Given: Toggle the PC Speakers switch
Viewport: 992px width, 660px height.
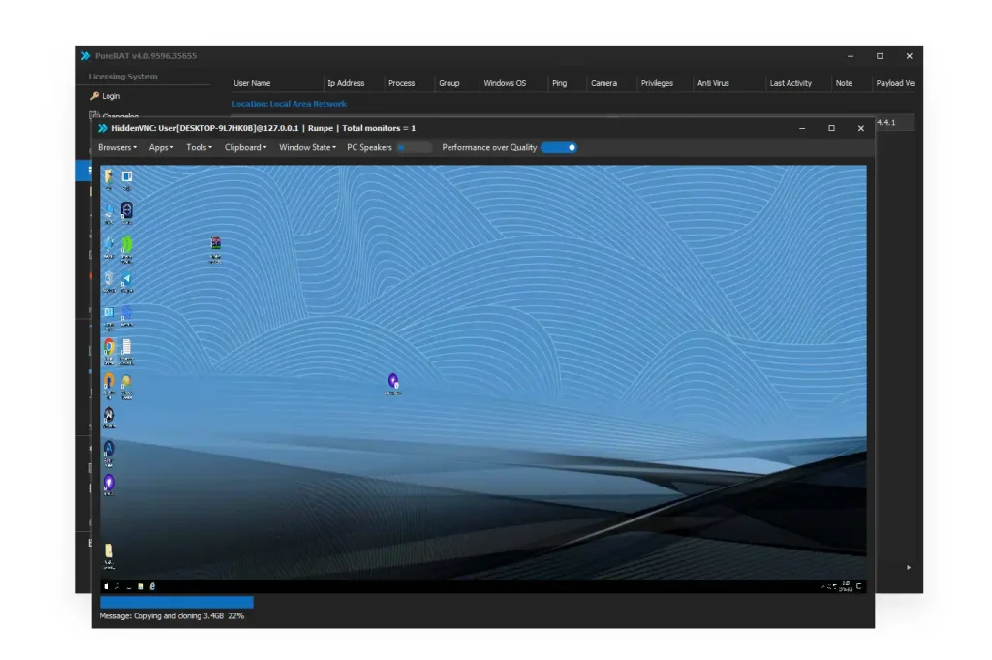Looking at the screenshot, I should 414,147.
